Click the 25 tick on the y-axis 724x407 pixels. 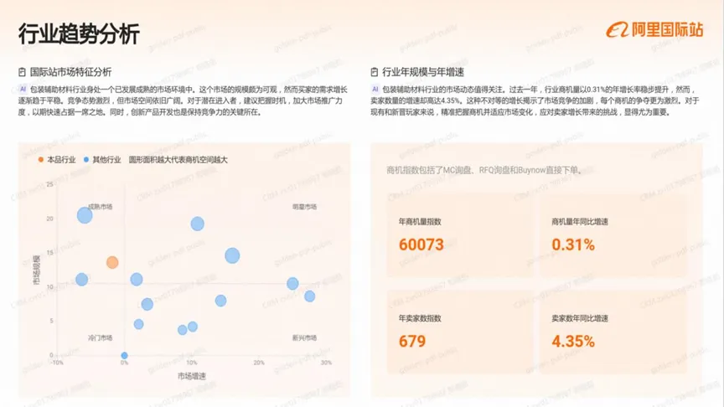(50, 184)
